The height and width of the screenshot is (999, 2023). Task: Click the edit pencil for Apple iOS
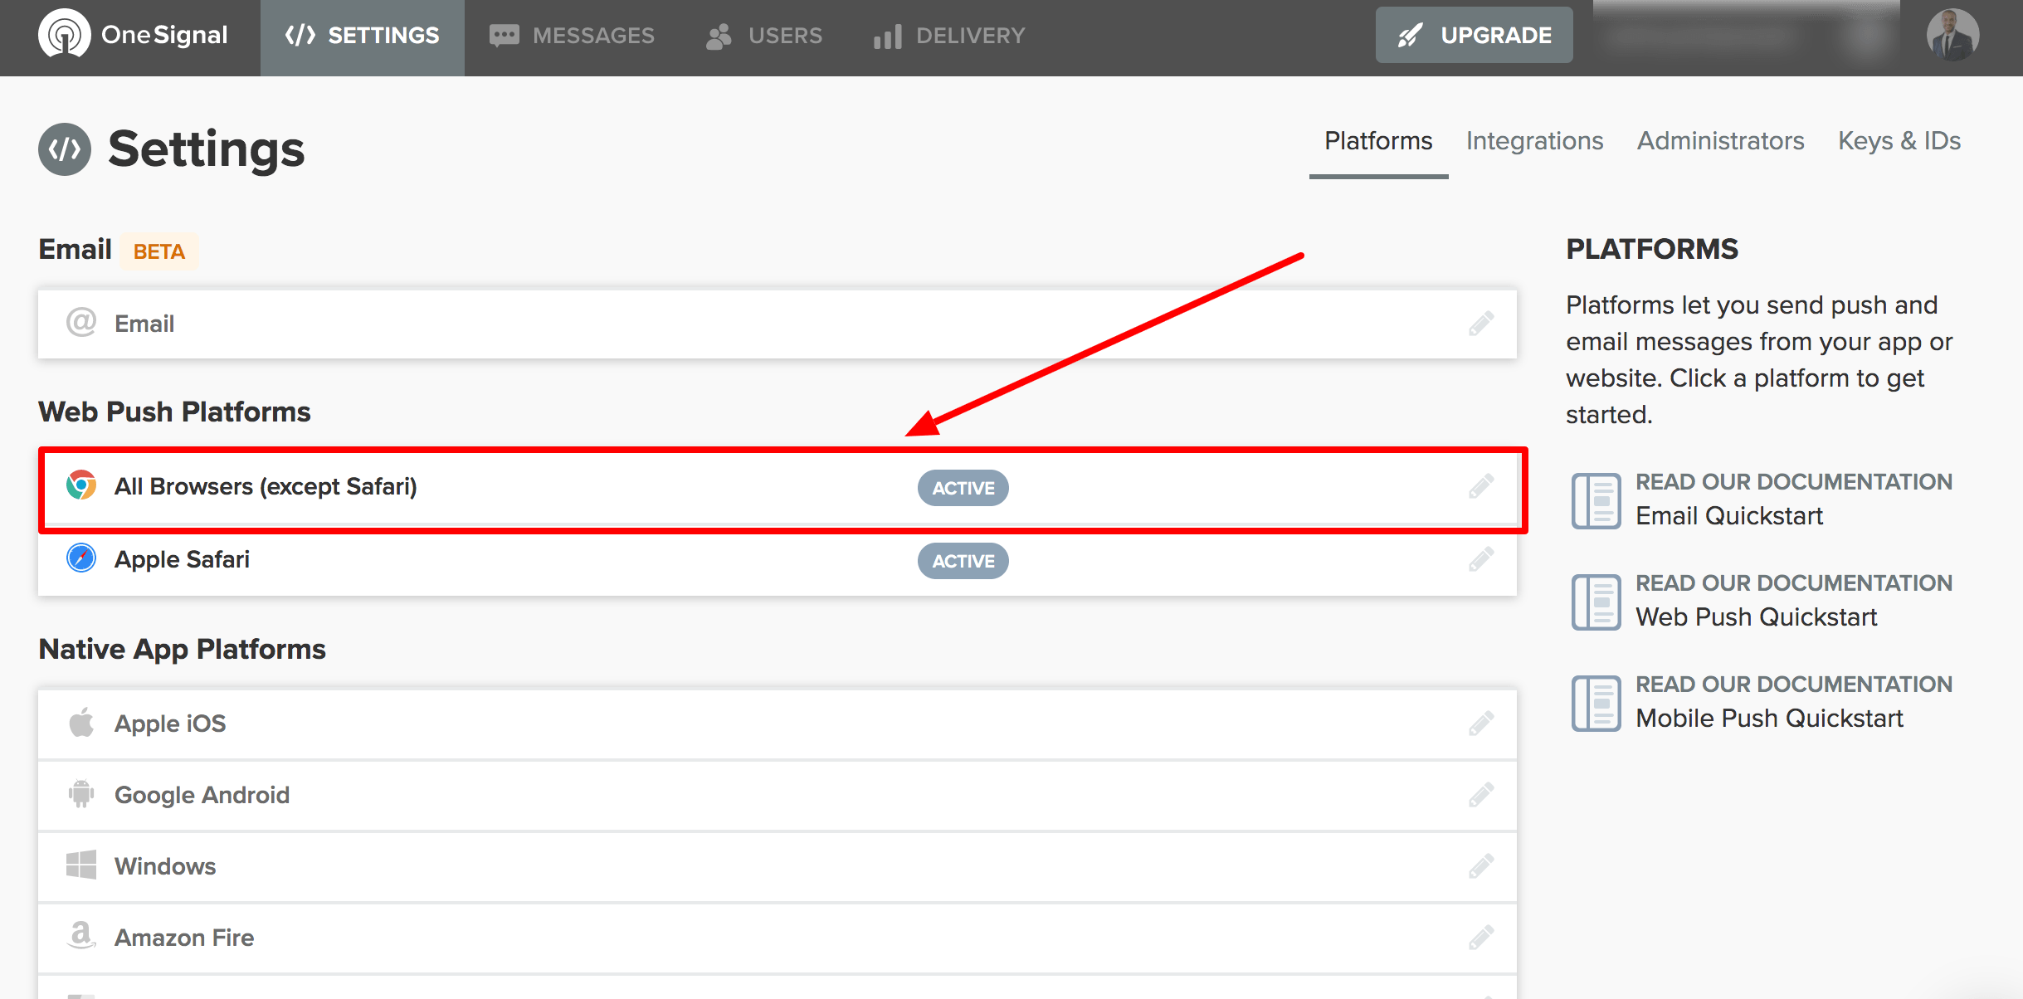1480,724
